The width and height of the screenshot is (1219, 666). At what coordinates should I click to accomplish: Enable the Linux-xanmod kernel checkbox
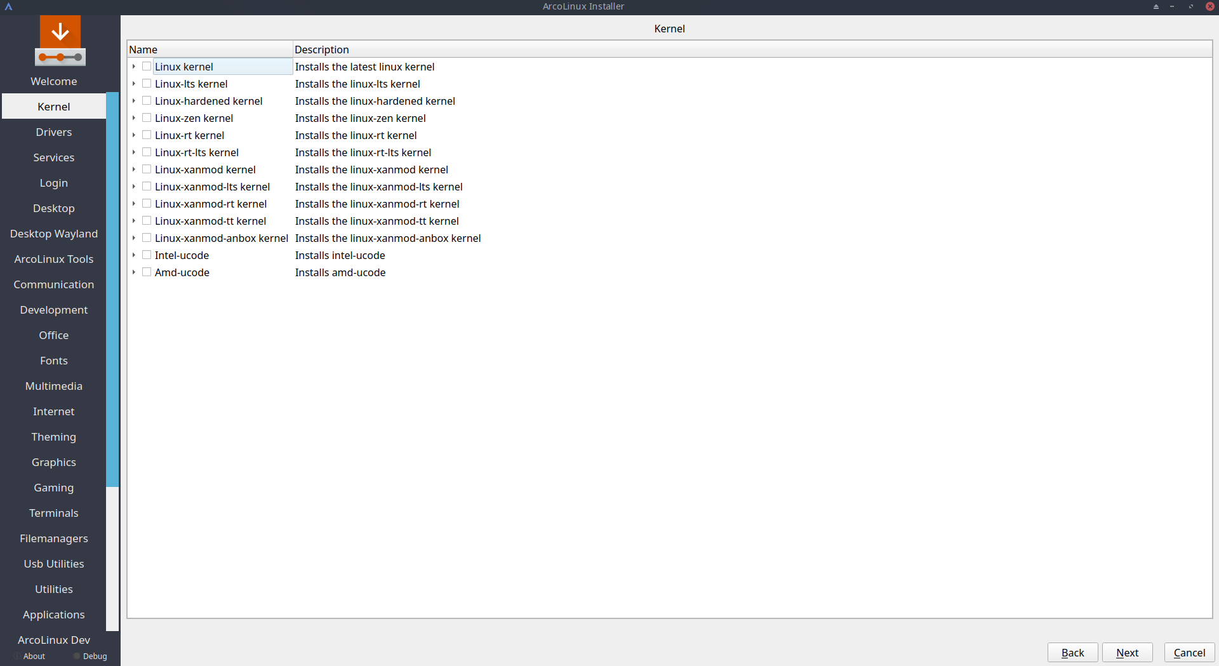[147, 170]
